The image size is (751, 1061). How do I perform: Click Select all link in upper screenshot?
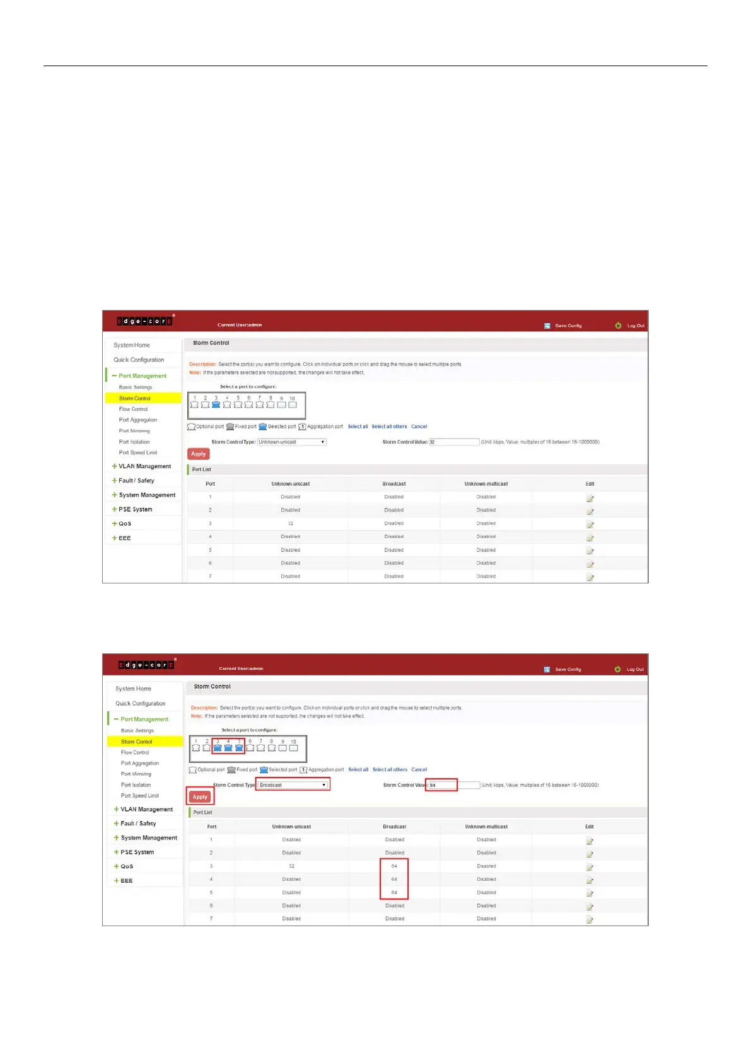point(358,427)
